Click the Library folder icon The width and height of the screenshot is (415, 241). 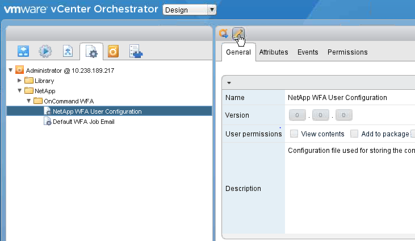coord(29,80)
